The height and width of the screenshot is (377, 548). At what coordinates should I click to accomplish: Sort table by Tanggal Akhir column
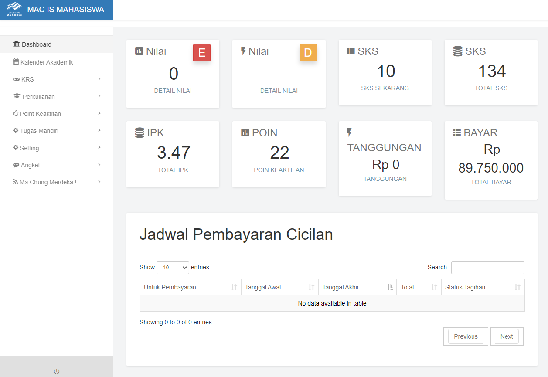(357, 287)
